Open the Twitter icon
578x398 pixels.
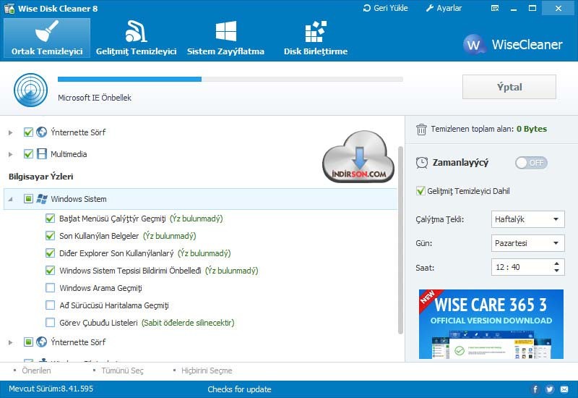click(x=550, y=389)
